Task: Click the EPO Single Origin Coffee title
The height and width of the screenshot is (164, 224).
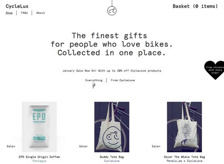Action: (x=39, y=157)
